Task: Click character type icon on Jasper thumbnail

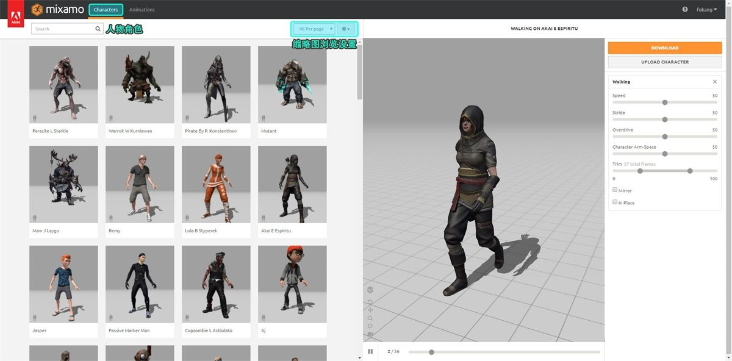Action: click(35, 317)
